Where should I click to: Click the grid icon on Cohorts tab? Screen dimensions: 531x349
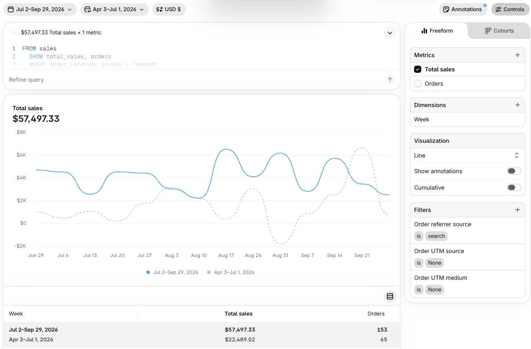point(488,31)
